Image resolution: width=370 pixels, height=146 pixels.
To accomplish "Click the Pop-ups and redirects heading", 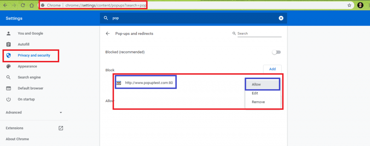I will [134, 34].
